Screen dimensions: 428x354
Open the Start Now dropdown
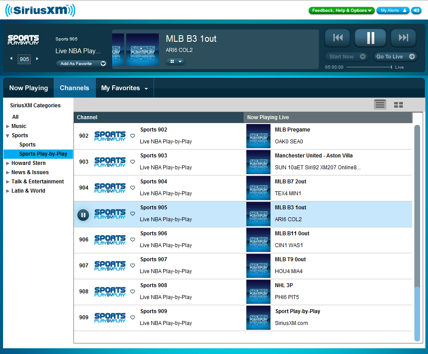coord(346,56)
